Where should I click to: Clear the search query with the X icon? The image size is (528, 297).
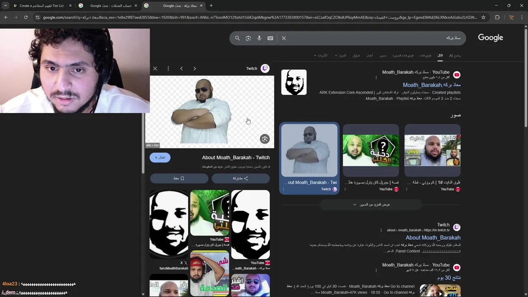284,38
